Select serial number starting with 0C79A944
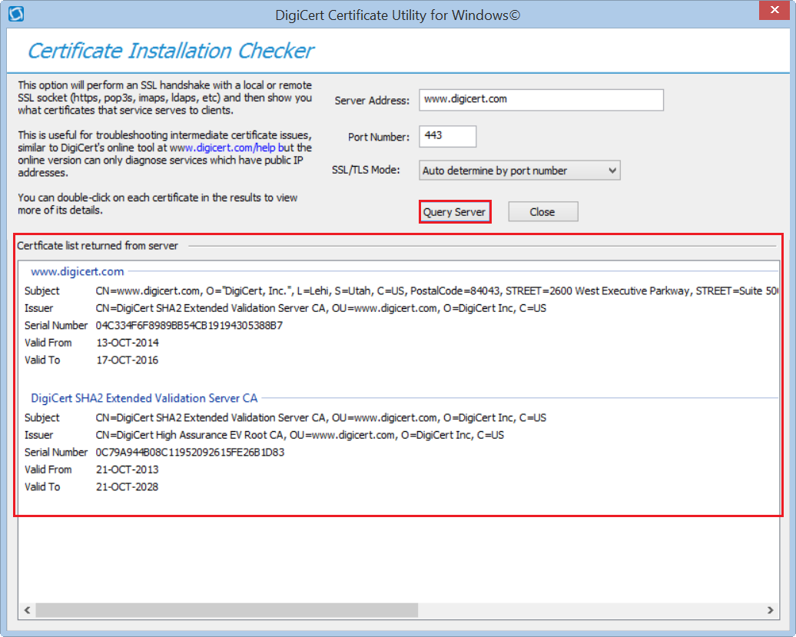796x637 pixels. pos(190,453)
